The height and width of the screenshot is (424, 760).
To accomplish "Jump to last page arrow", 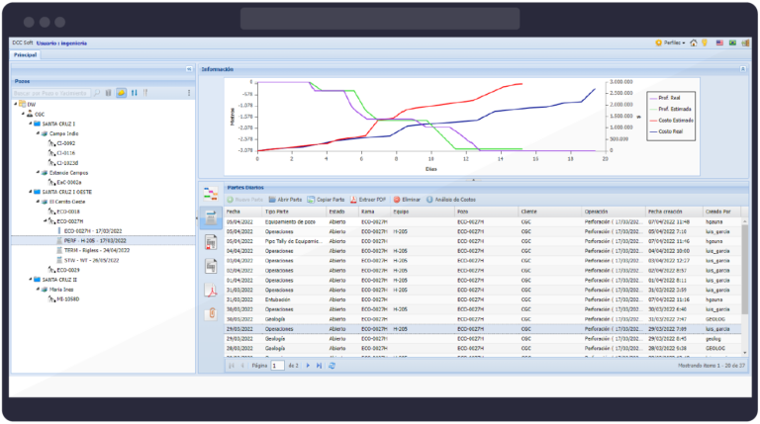I will pos(319,366).
